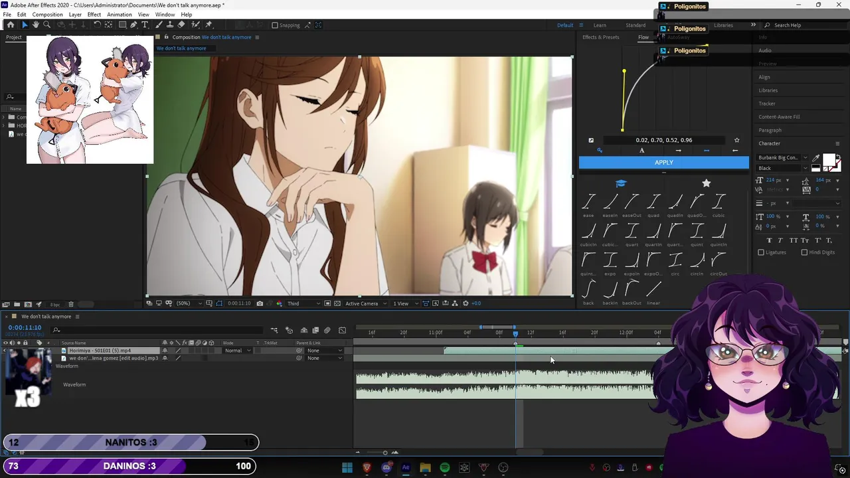Click the white fill color swatch
Screen dimensions: 850x478
pyautogui.click(x=829, y=160)
